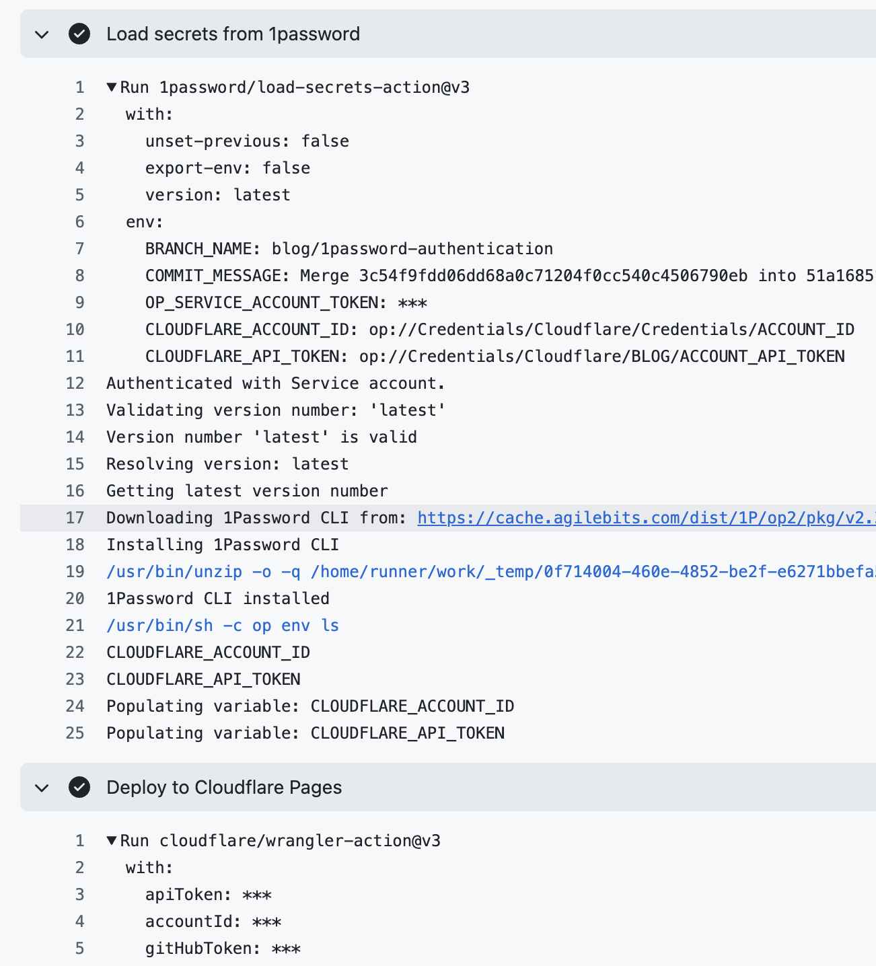Viewport: 876px width, 966px height.
Task: Click the Load secrets from 1password header text
Action: tap(233, 34)
